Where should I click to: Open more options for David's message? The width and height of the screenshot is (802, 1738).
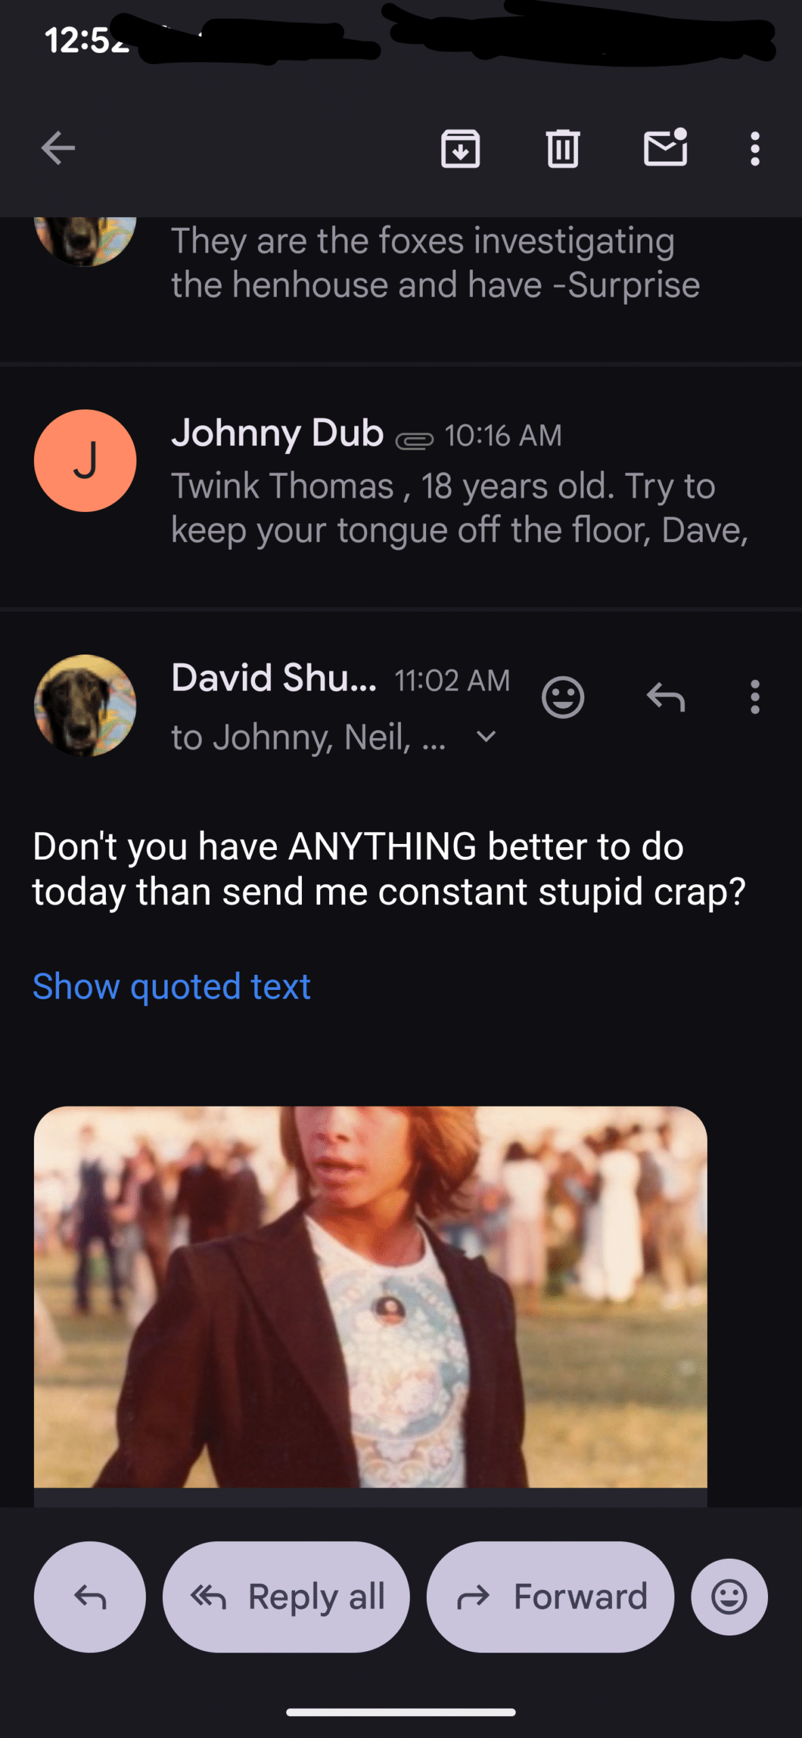click(x=755, y=697)
